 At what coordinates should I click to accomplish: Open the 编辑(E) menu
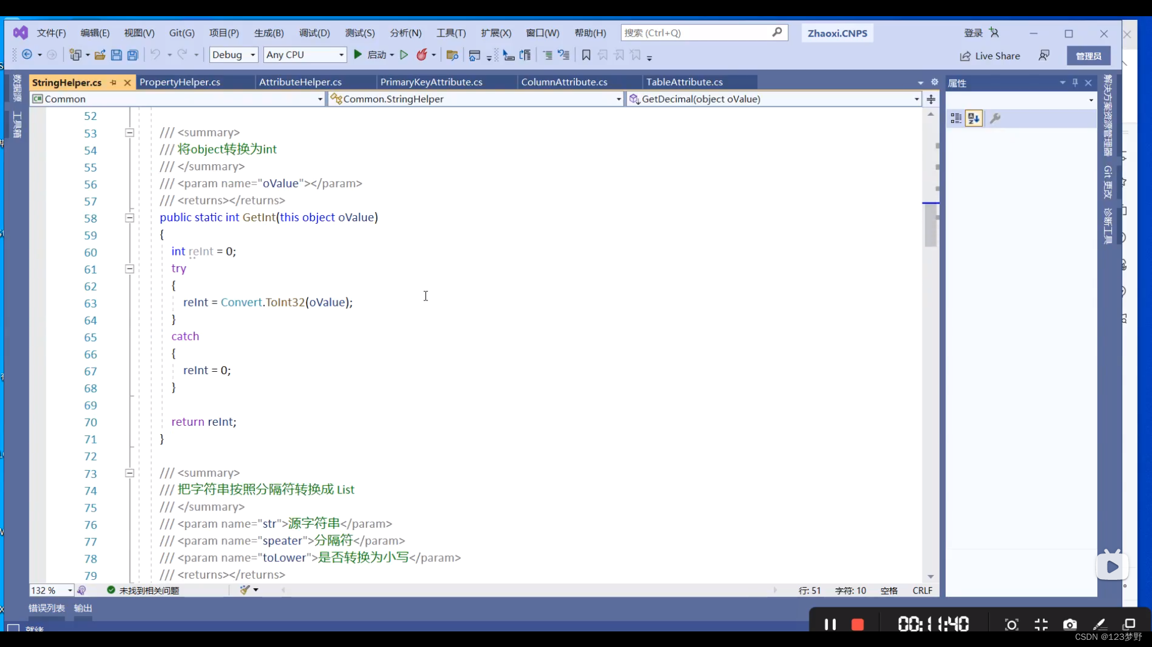pos(95,33)
